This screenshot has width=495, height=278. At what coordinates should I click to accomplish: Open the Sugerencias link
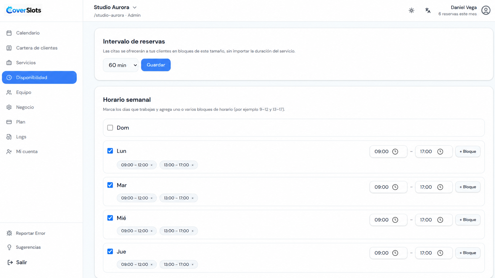pyautogui.click(x=28, y=247)
